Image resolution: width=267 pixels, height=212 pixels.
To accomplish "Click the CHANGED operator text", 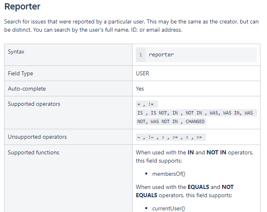I will tap(195, 121).
